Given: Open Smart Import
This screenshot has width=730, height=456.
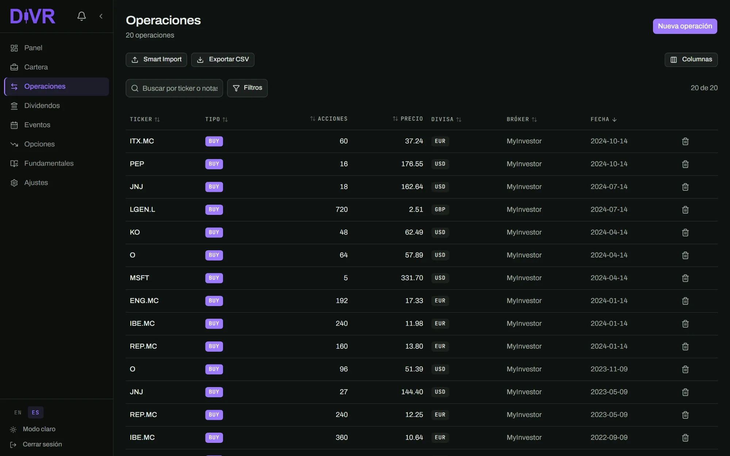Looking at the screenshot, I should (x=156, y=59).
